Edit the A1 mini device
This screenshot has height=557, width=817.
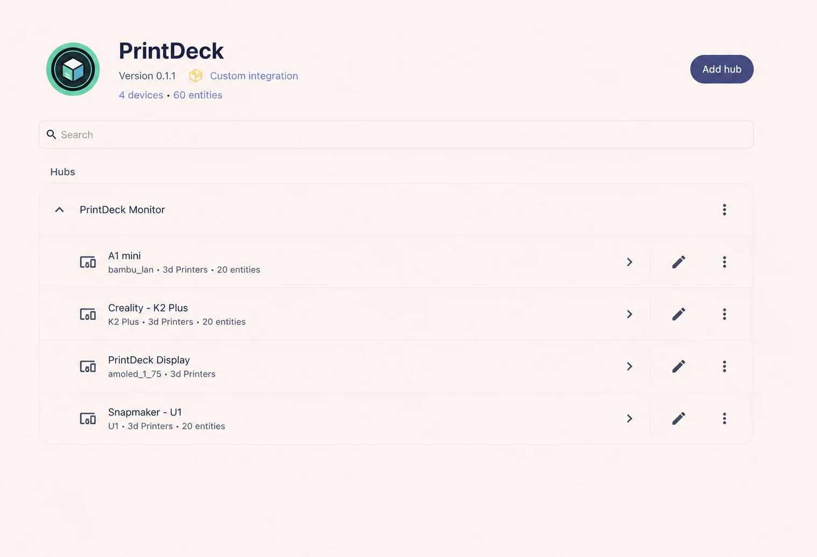[x=679, y=262]
